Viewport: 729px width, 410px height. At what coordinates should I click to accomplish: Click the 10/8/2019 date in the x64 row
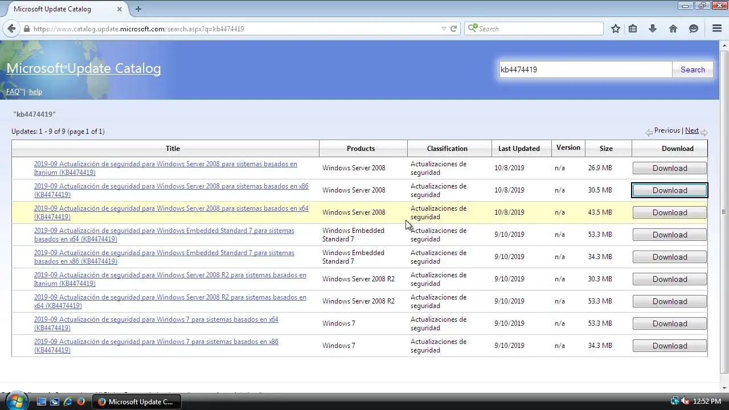(x=509, y=212)
